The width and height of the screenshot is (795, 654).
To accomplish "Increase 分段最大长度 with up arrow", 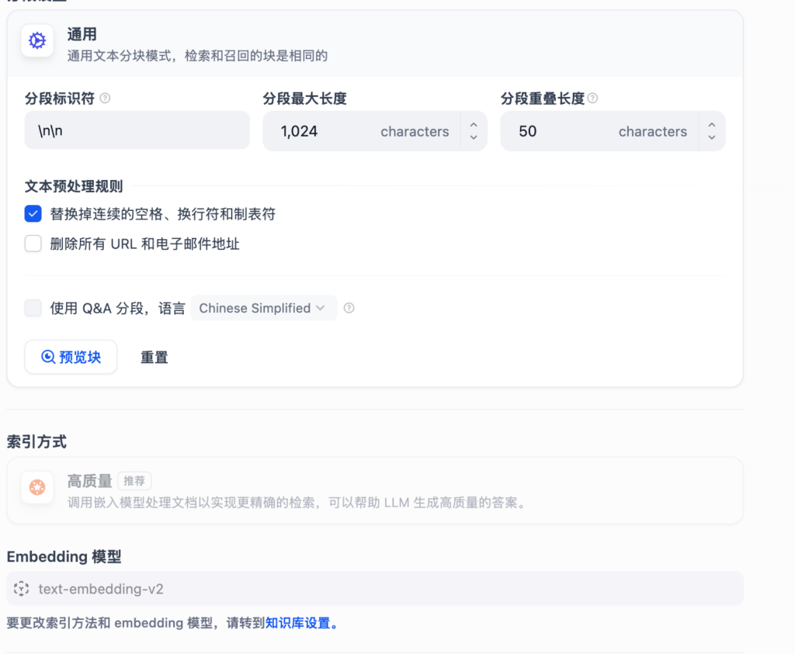I will (474, 125).
